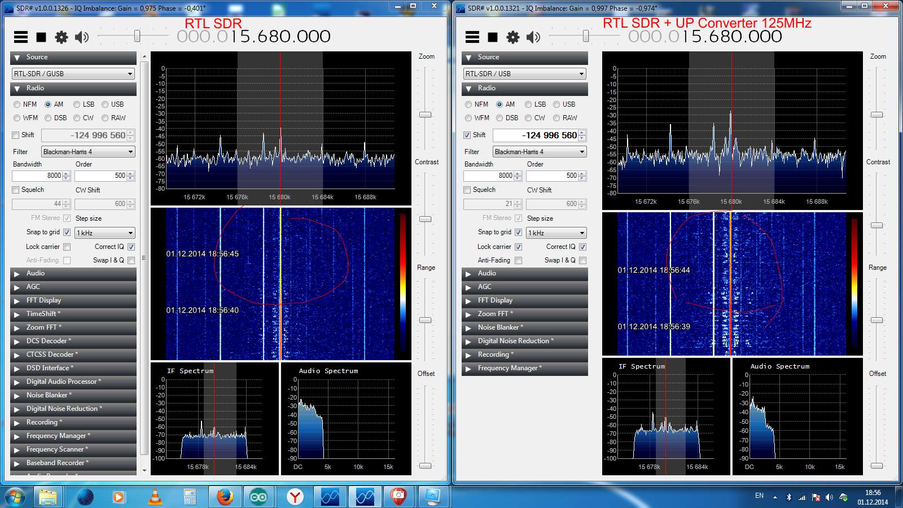Mute audio speaker in right SDR# window

(533, 37)
